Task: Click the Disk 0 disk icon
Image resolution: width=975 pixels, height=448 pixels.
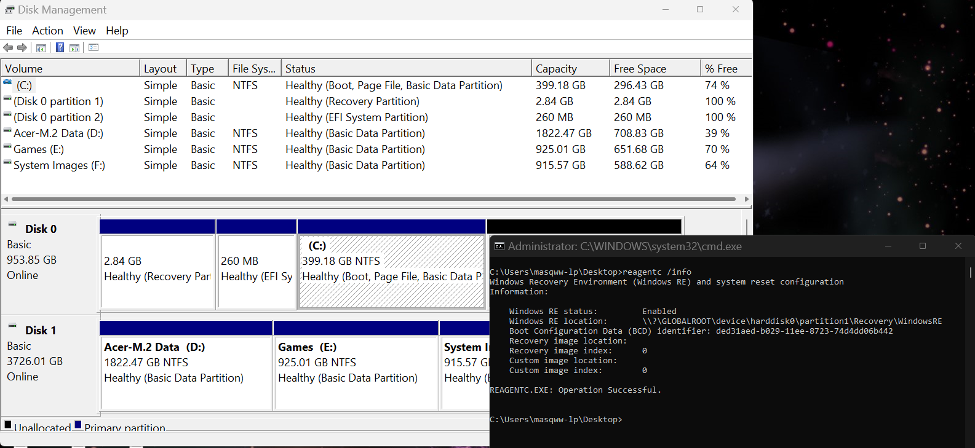Action: point(12,225)
